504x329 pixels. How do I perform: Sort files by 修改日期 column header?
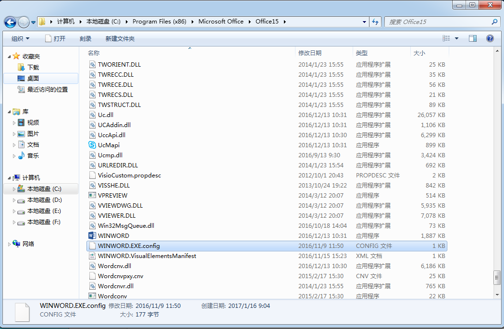(x=310, y=53)
